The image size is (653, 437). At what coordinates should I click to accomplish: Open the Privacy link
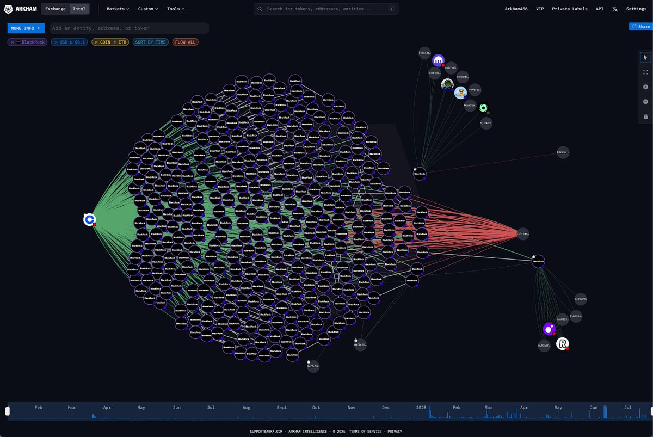tap(395, 431)
